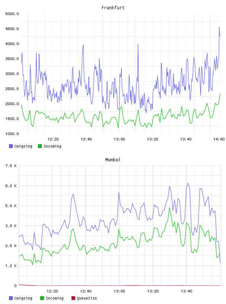Click the QueueSize label in Mumbai legend

(x=87, y=298)
